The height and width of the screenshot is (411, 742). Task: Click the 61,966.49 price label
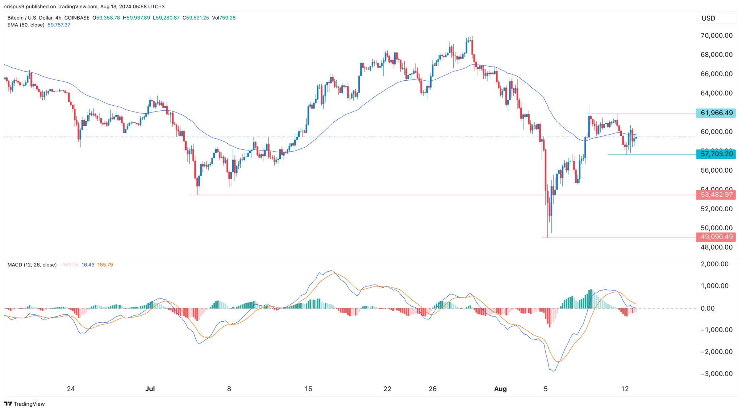(x=716, y=113)
